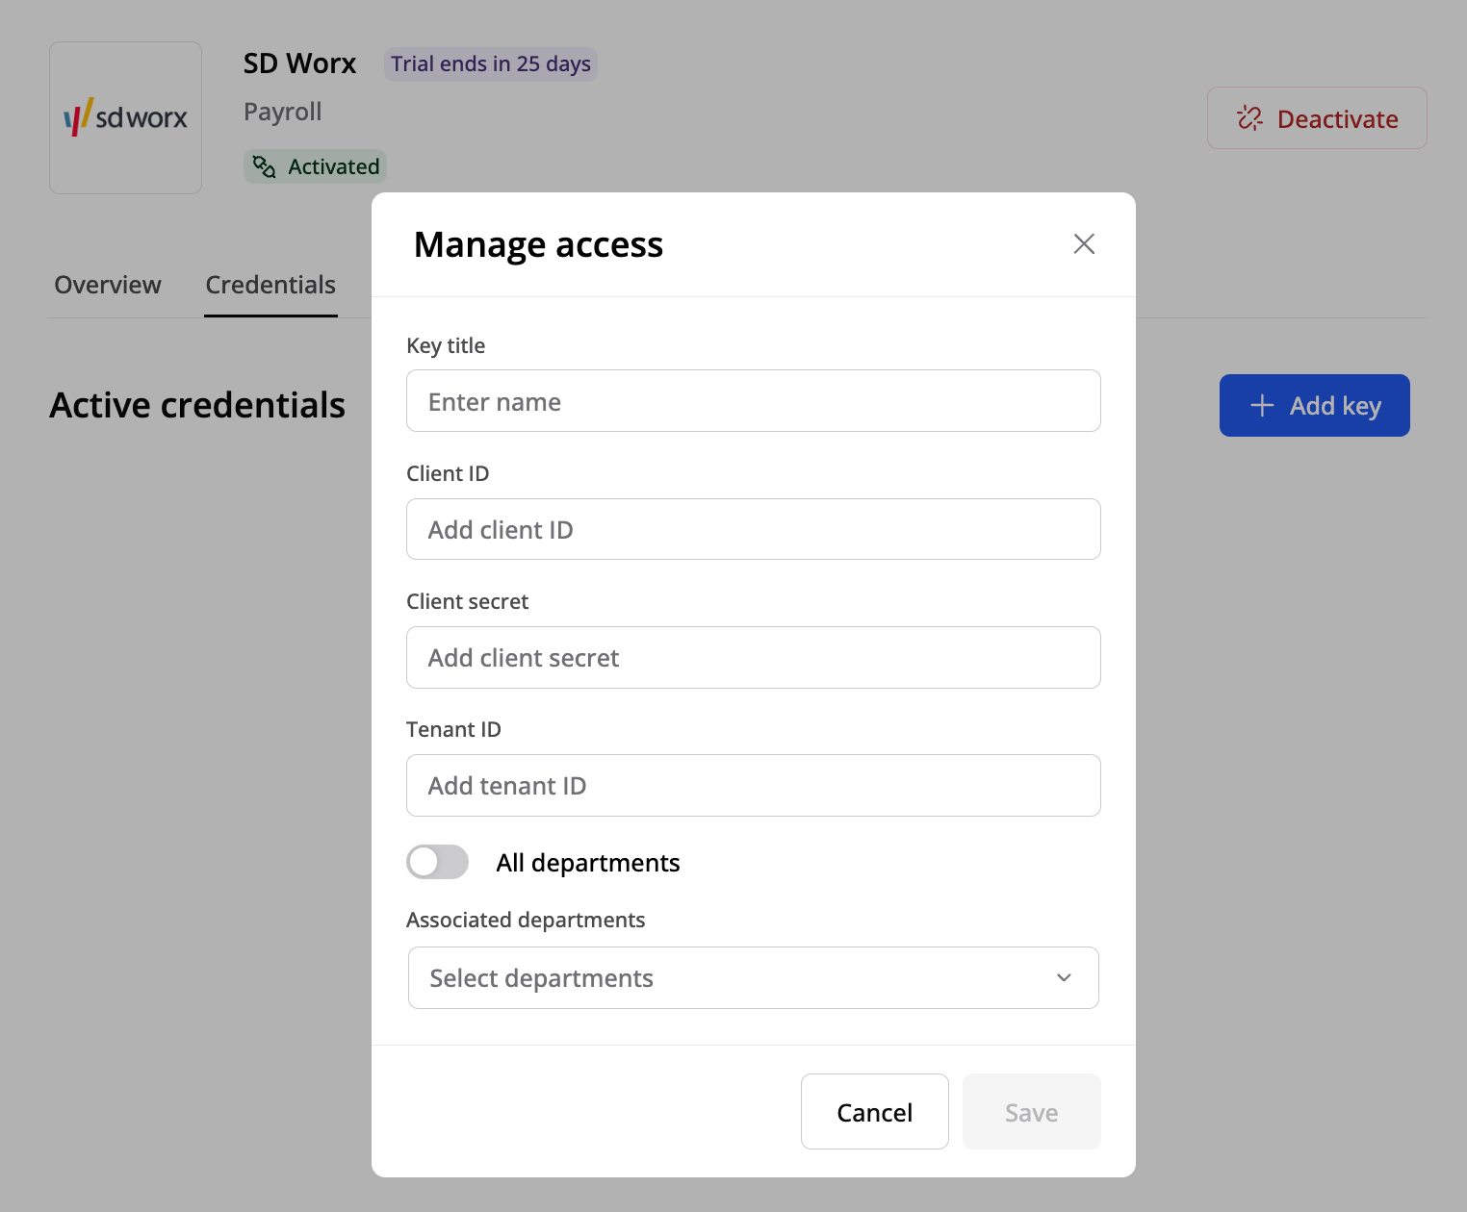Click the Save button

[x=1031, y=1112]
